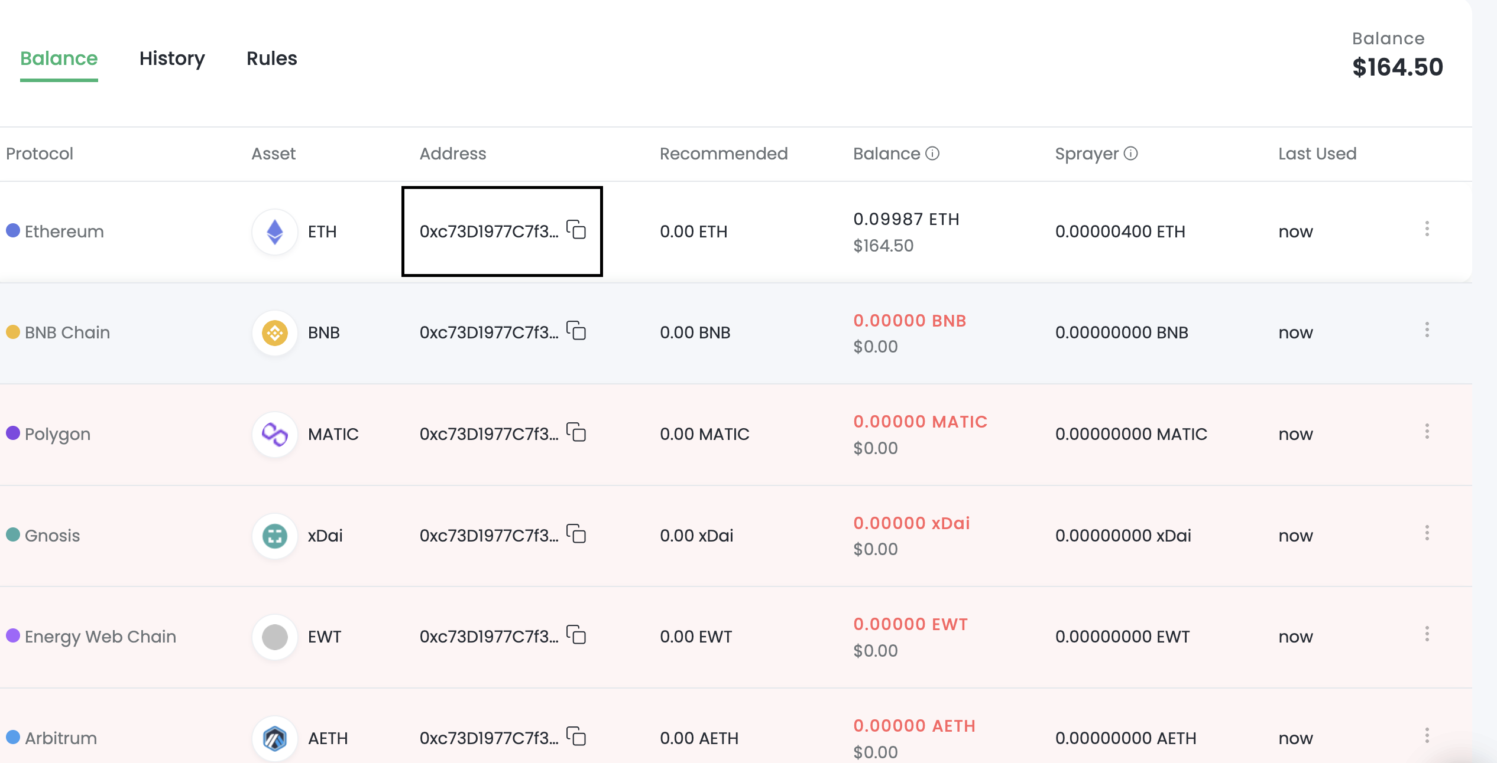Click the Ethereum protocol name

[x=64, y=231]
